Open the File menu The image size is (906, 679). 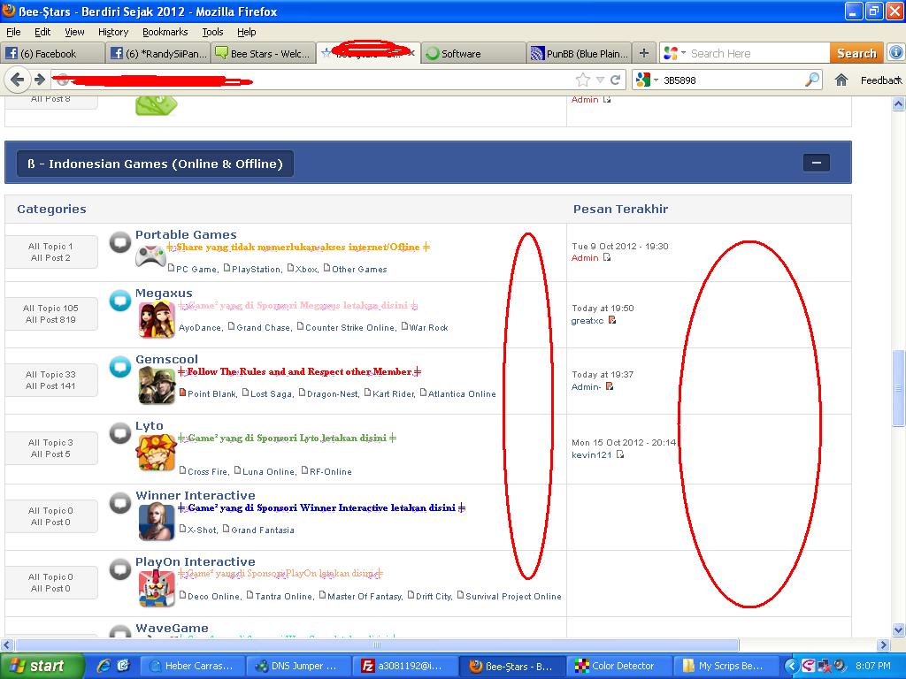pos(13,32)
